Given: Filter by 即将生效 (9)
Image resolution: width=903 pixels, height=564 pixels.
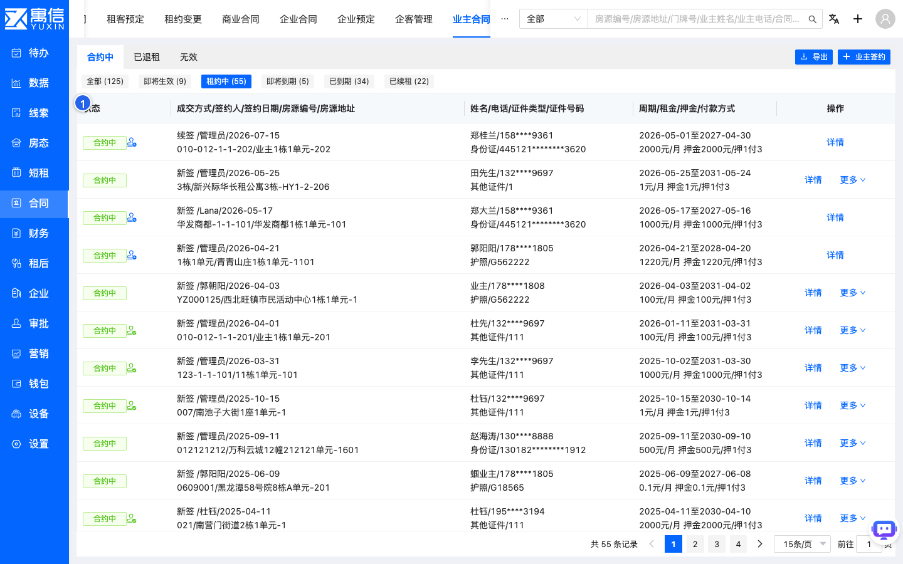Looking at the screenshot, I should (165, 81).
